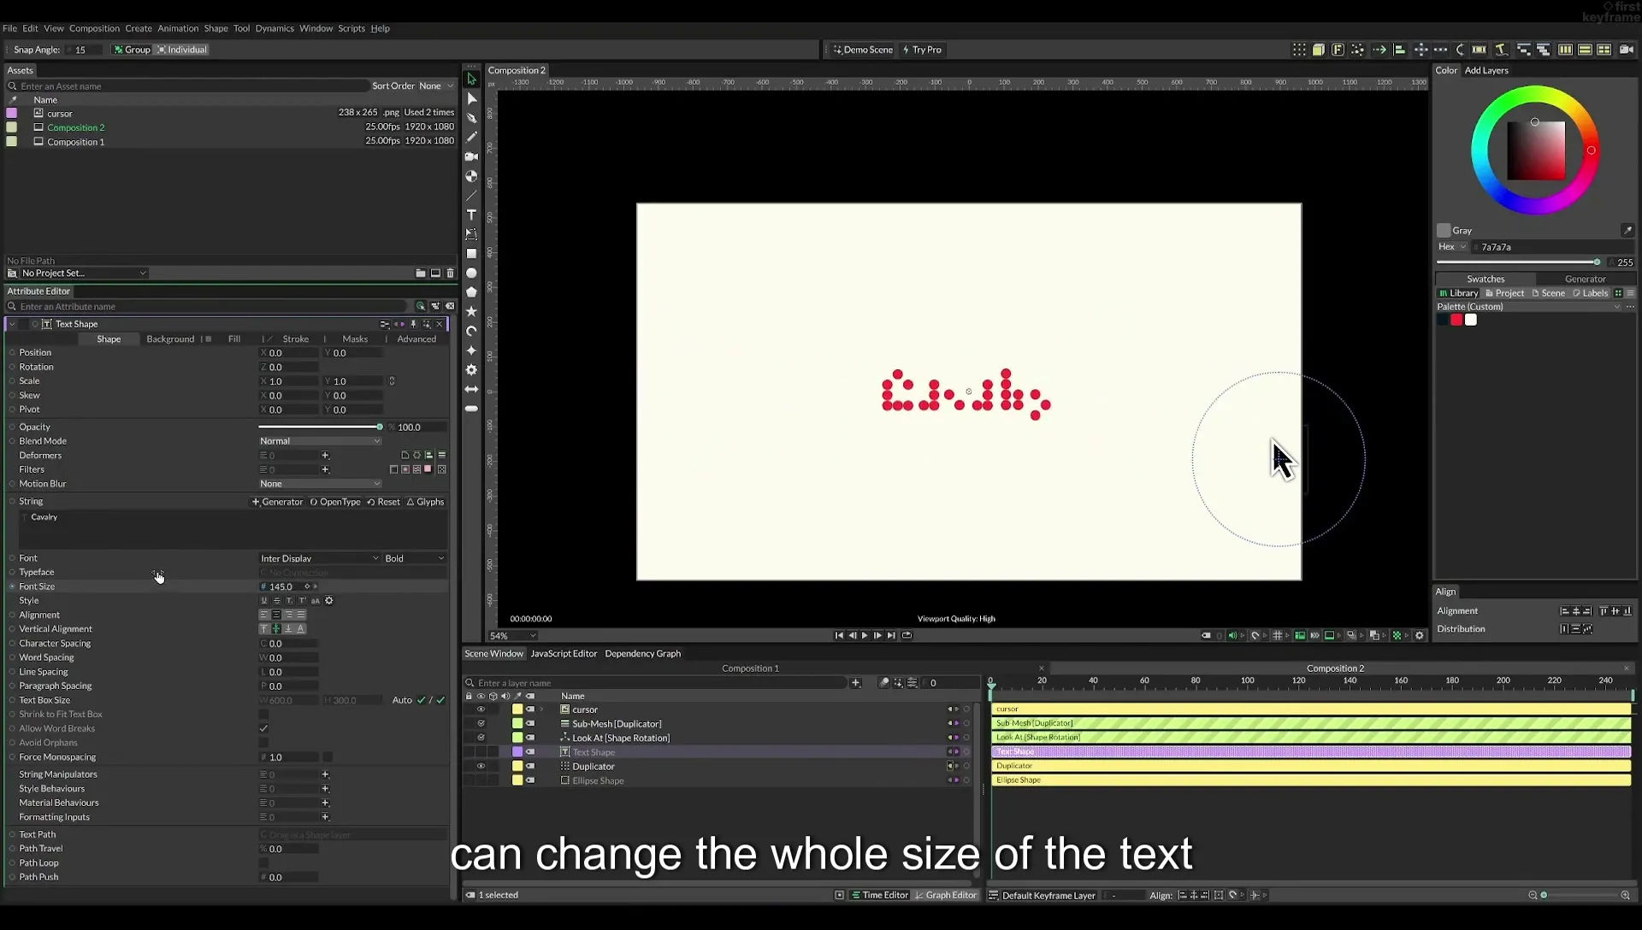Toggle visibility of cursor layer
This screenshot has height=930, width=1642.
(x=481, y=709)
